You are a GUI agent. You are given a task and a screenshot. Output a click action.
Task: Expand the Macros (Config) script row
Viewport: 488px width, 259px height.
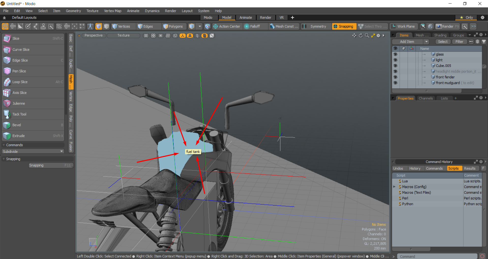click(x=394, y=187)
